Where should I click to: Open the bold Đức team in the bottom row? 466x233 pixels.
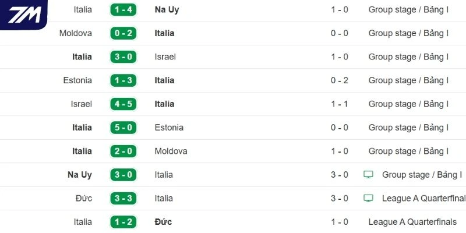163,222
